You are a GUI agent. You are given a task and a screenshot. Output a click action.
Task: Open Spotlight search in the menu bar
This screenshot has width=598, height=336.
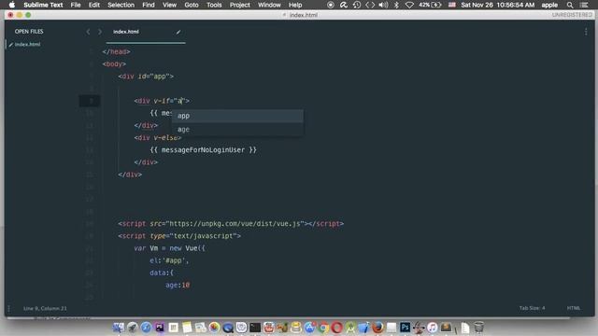(570, 5)
